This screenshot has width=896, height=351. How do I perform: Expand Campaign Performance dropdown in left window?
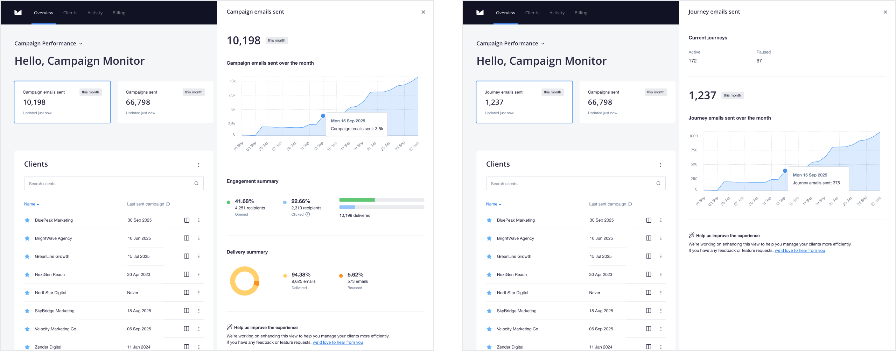(48, 43)
